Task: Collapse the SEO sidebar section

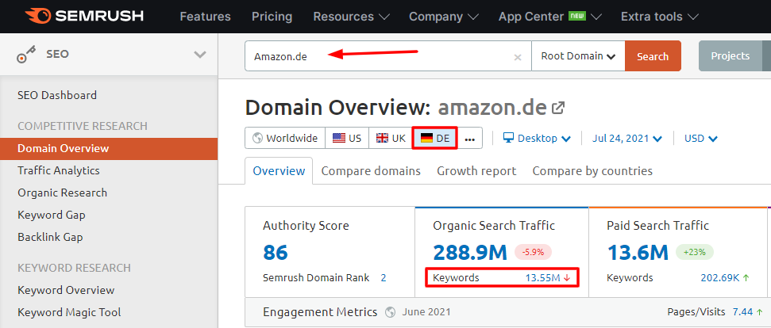Action: (x=199, y=54)
